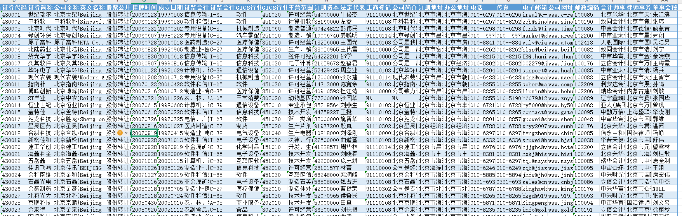Select the email cell starting IR@thuni
Screen dimensions: 682x216
point(535,56)
